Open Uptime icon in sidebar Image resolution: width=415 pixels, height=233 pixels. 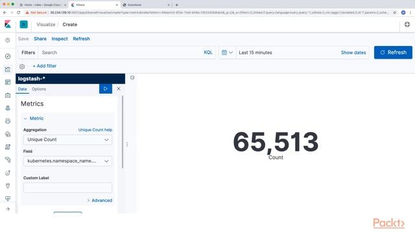coord(8,173)
